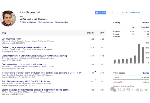Open Evaluating large language models trained on code
The height and width of the screenshot is (103, 150).
click(x=24, y=47)
